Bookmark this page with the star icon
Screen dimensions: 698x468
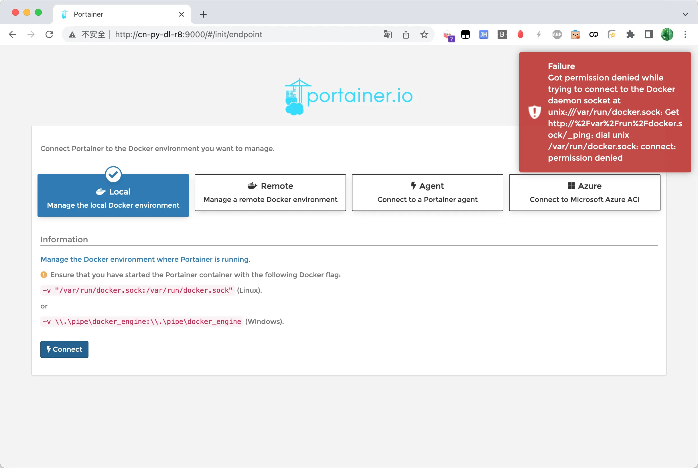(424, 34)
